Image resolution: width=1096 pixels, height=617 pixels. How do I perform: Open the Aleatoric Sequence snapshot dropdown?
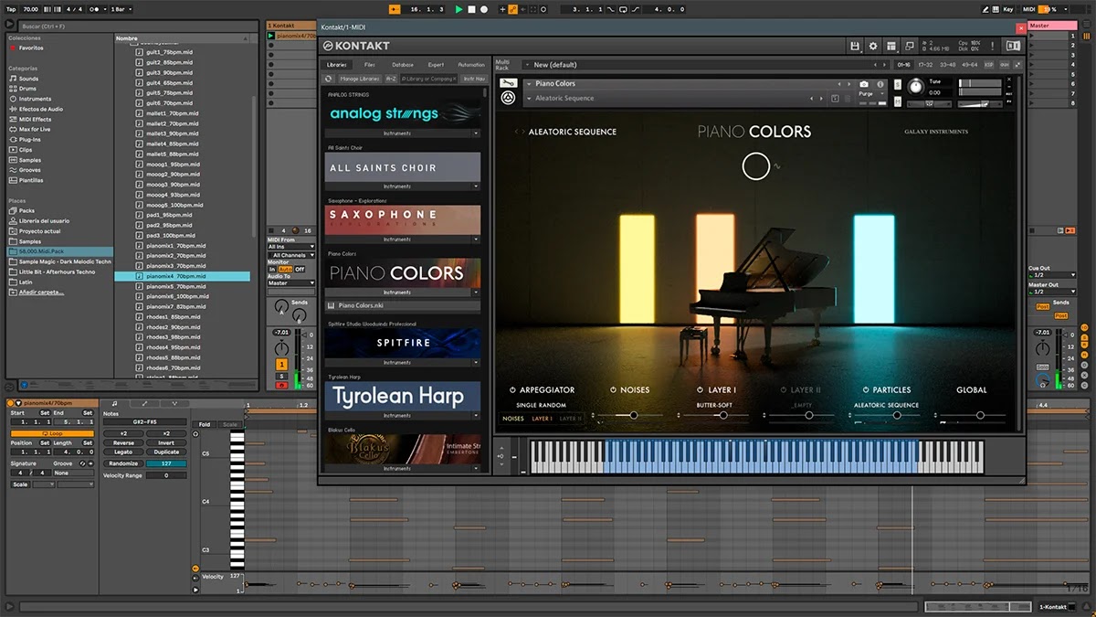point(529,98)
